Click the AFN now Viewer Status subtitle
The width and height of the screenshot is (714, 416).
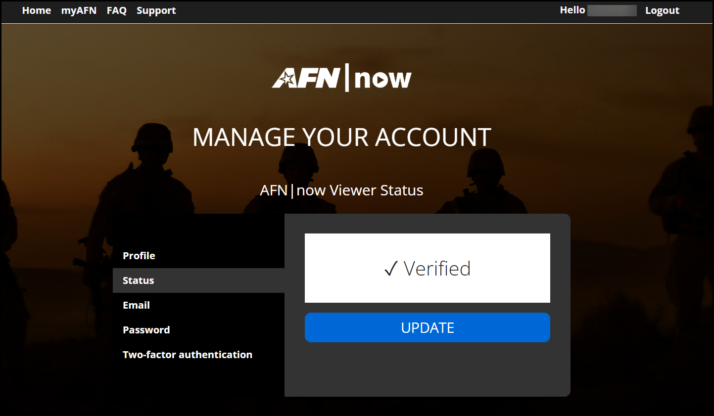pos(342,190)
